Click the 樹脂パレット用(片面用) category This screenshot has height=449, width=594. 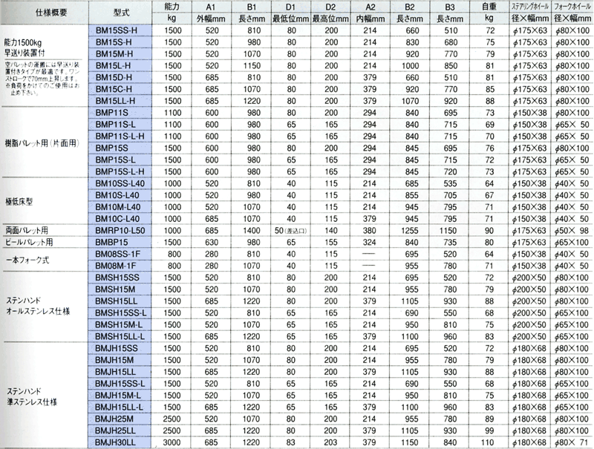click(x=42, y=143)
